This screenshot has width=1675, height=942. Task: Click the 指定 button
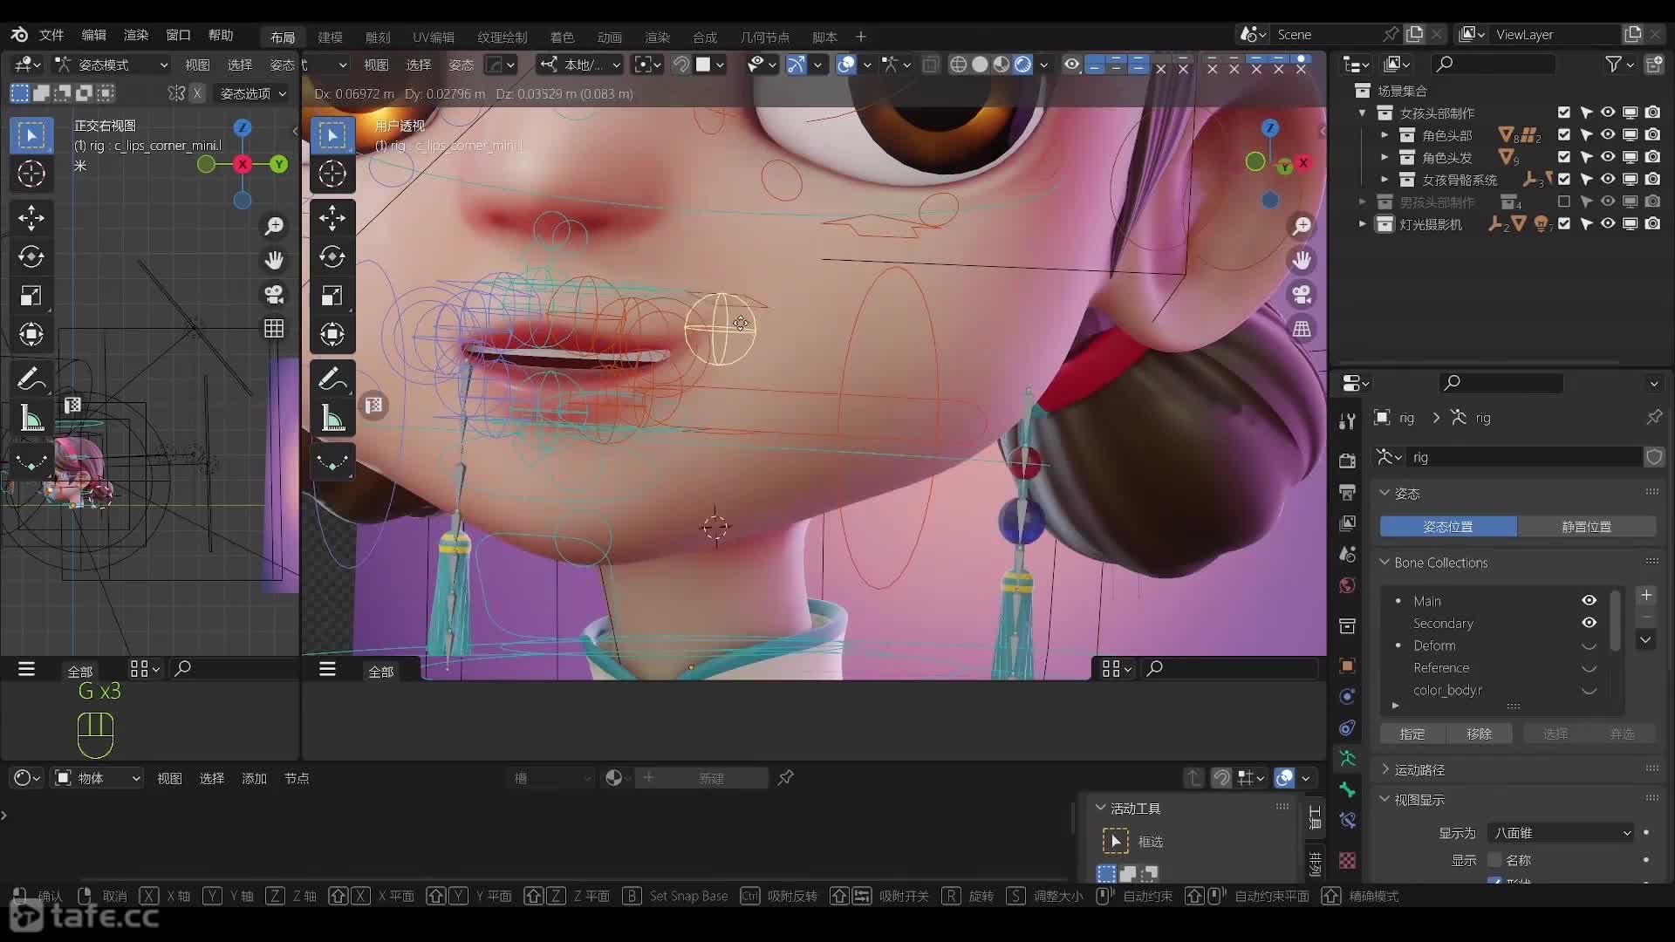pos(1412,734)
